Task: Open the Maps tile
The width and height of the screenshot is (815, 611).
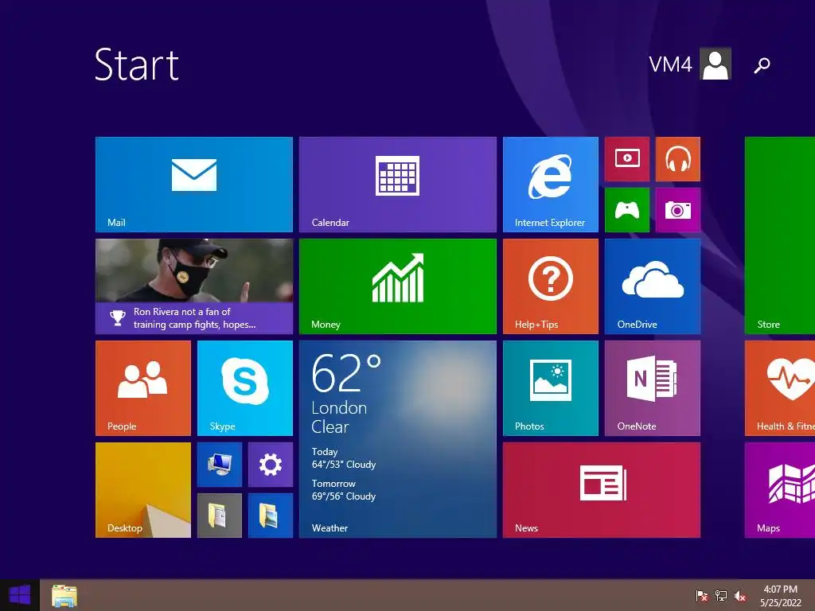Action: point(780,490)
